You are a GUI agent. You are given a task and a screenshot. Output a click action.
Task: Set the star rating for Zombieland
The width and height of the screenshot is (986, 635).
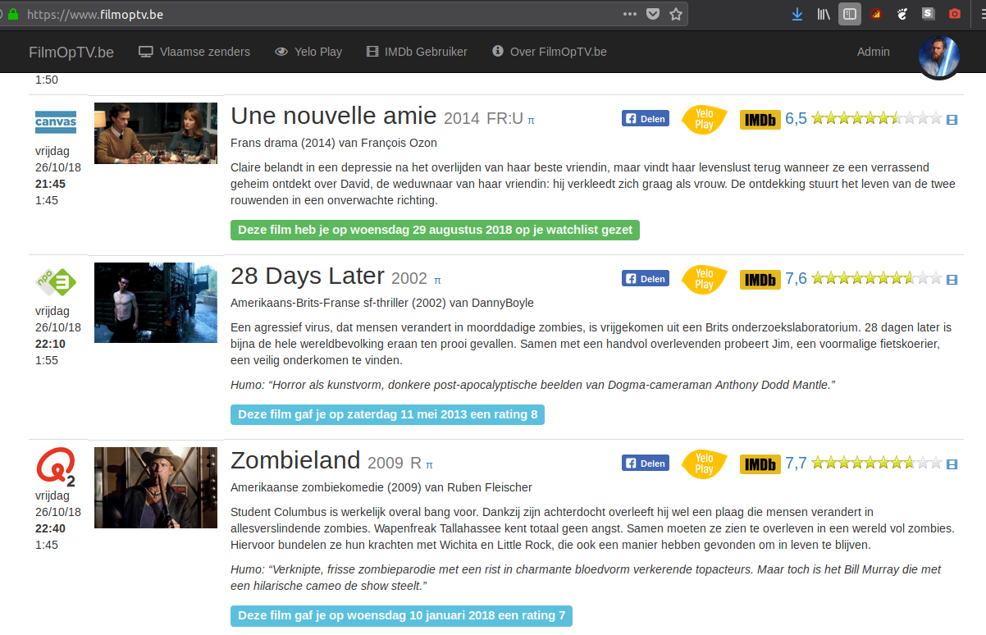[x=876, y=464]
